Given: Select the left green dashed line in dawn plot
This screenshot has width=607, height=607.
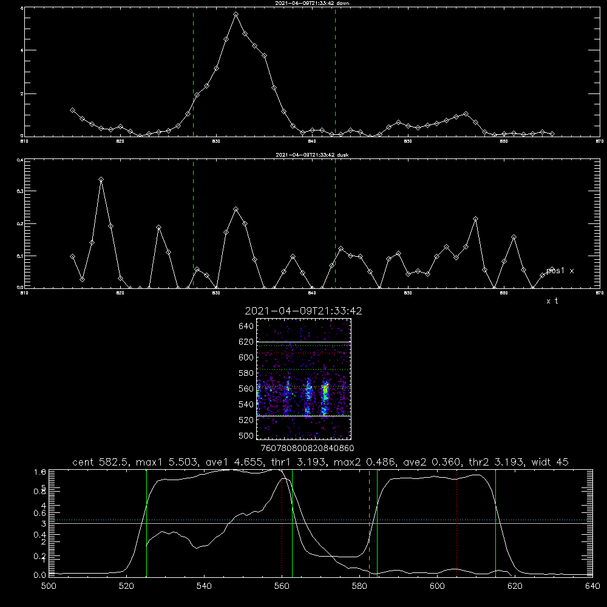Looking at the screenshot, I should pos(193,72).
